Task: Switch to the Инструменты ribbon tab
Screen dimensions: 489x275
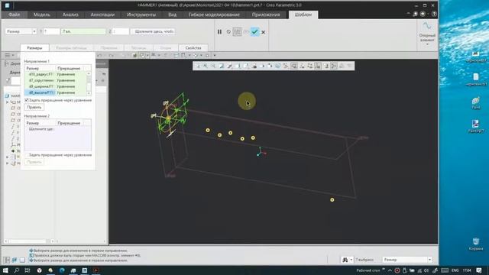Action: tap(141, 15)
